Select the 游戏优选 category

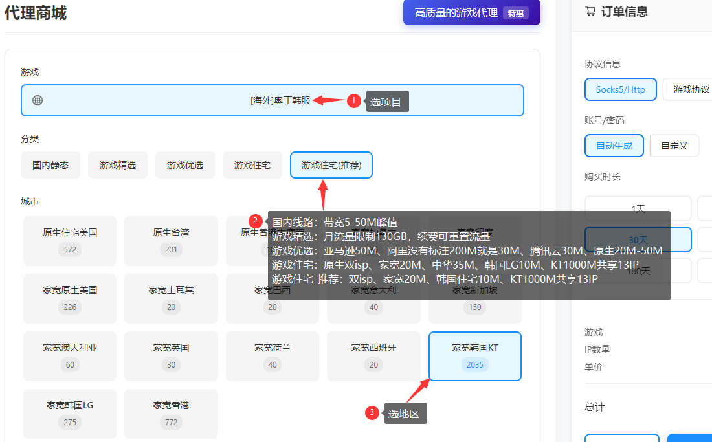(184, 165)
